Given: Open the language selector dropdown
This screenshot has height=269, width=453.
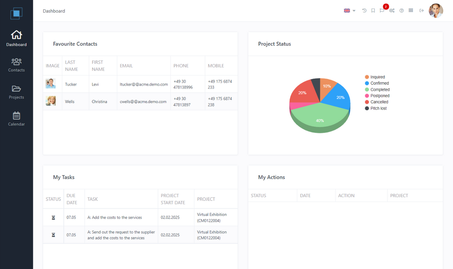Looking at the screenshot, I should click(x=349, y=10).
